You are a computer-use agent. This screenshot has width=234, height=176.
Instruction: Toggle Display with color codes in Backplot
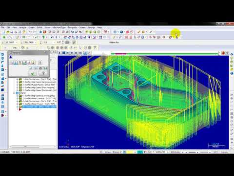(11, 63)
